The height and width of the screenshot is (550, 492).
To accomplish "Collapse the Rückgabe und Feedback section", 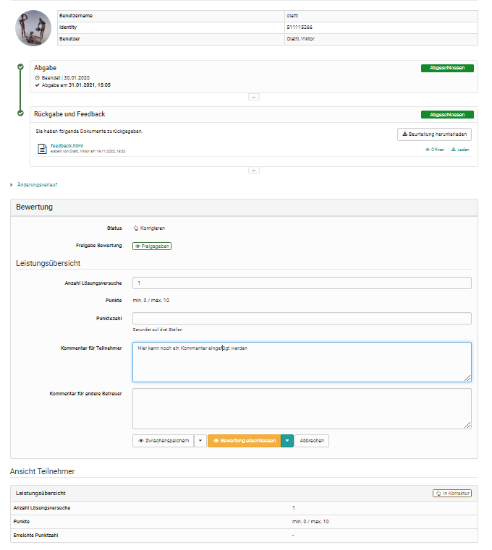I will 253,171.
